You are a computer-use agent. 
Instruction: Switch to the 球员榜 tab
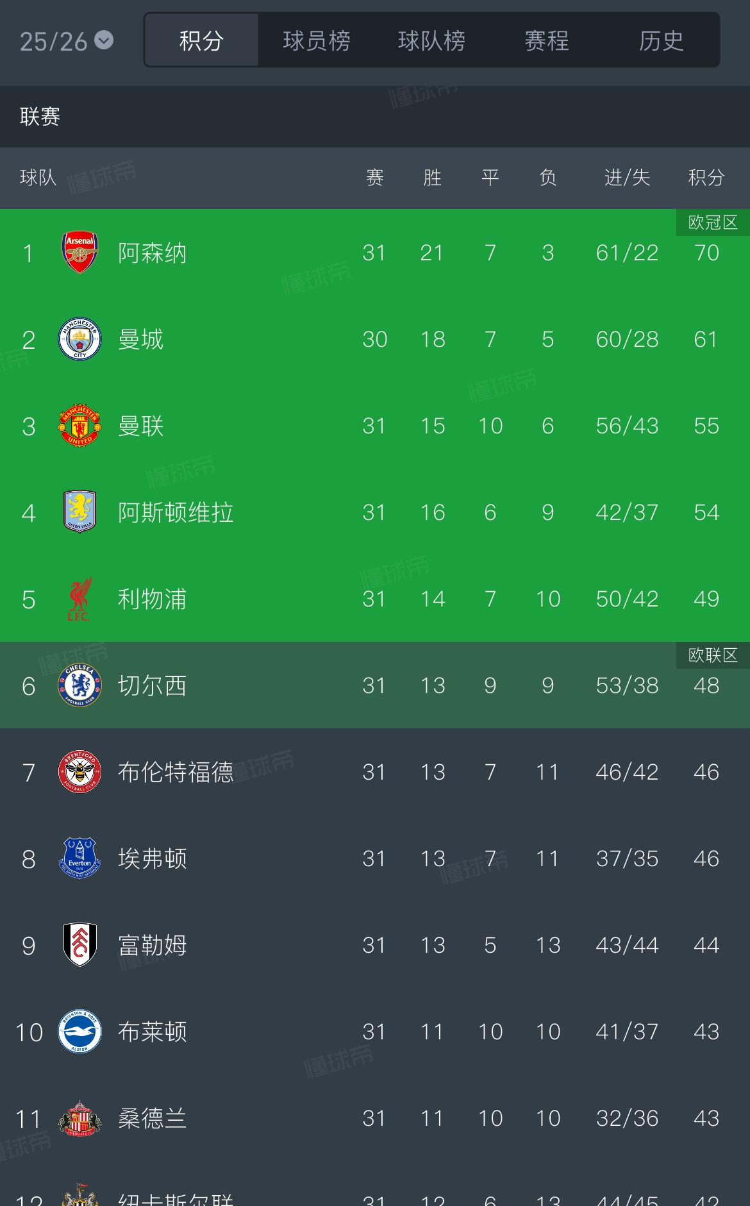[317, 41]
